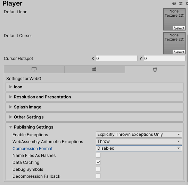188x185 pixels.
Task: Click Select button for Default Icon texture
Action: 179,28
